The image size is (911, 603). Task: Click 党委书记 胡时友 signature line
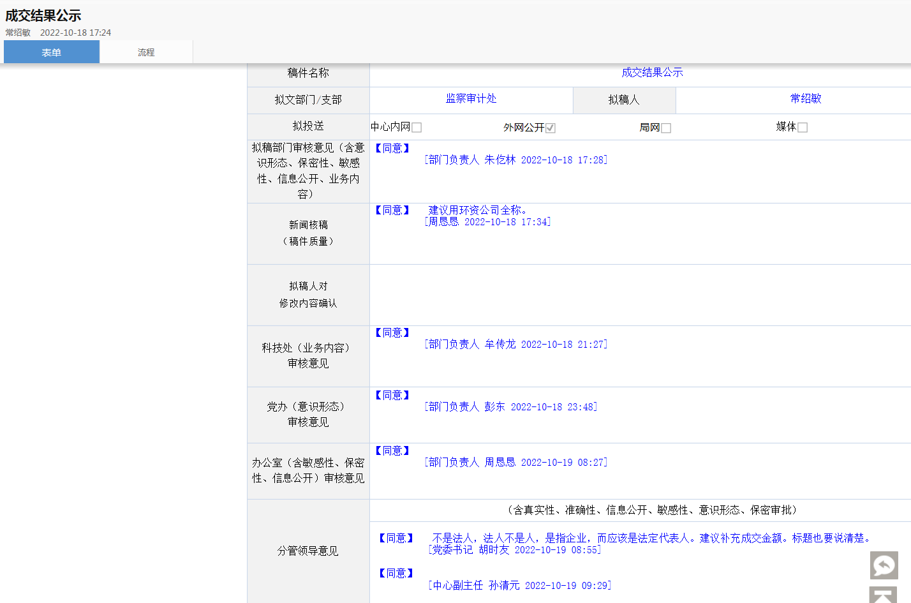514,550
